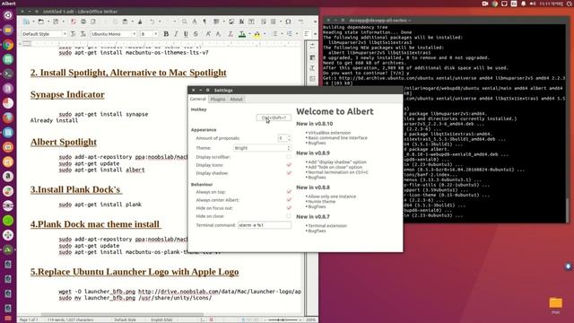
Task: Expand the Paste options dropdown arrow
Action: [x=133, y=22]
